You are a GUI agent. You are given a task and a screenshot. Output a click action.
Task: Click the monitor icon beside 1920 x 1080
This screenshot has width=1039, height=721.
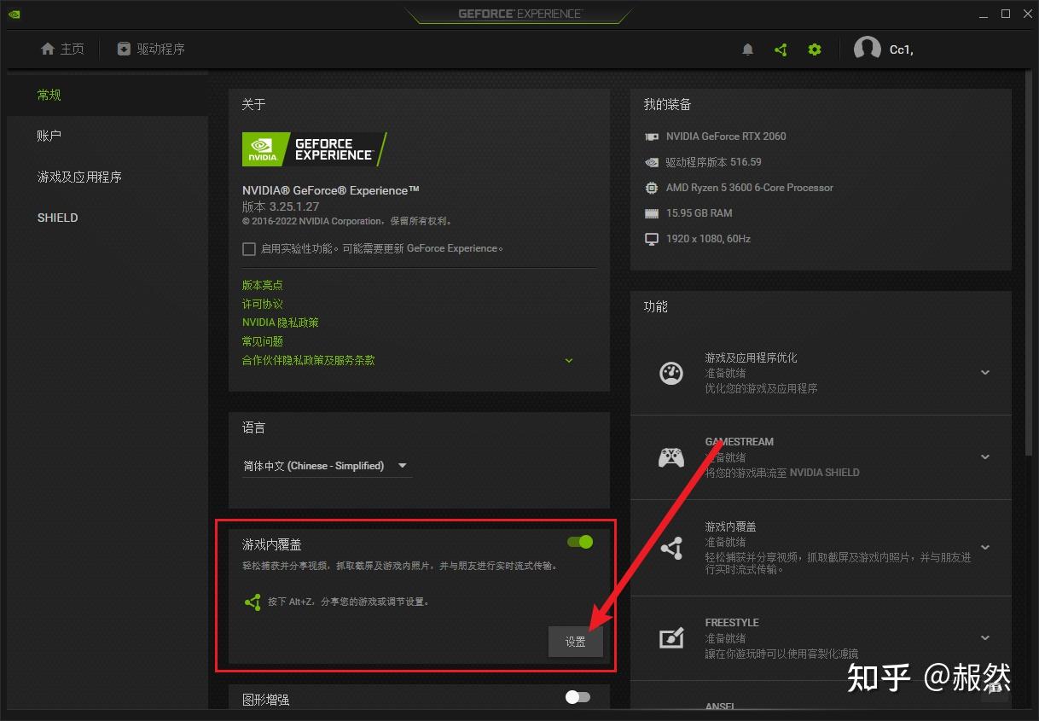tap(652, 239)
